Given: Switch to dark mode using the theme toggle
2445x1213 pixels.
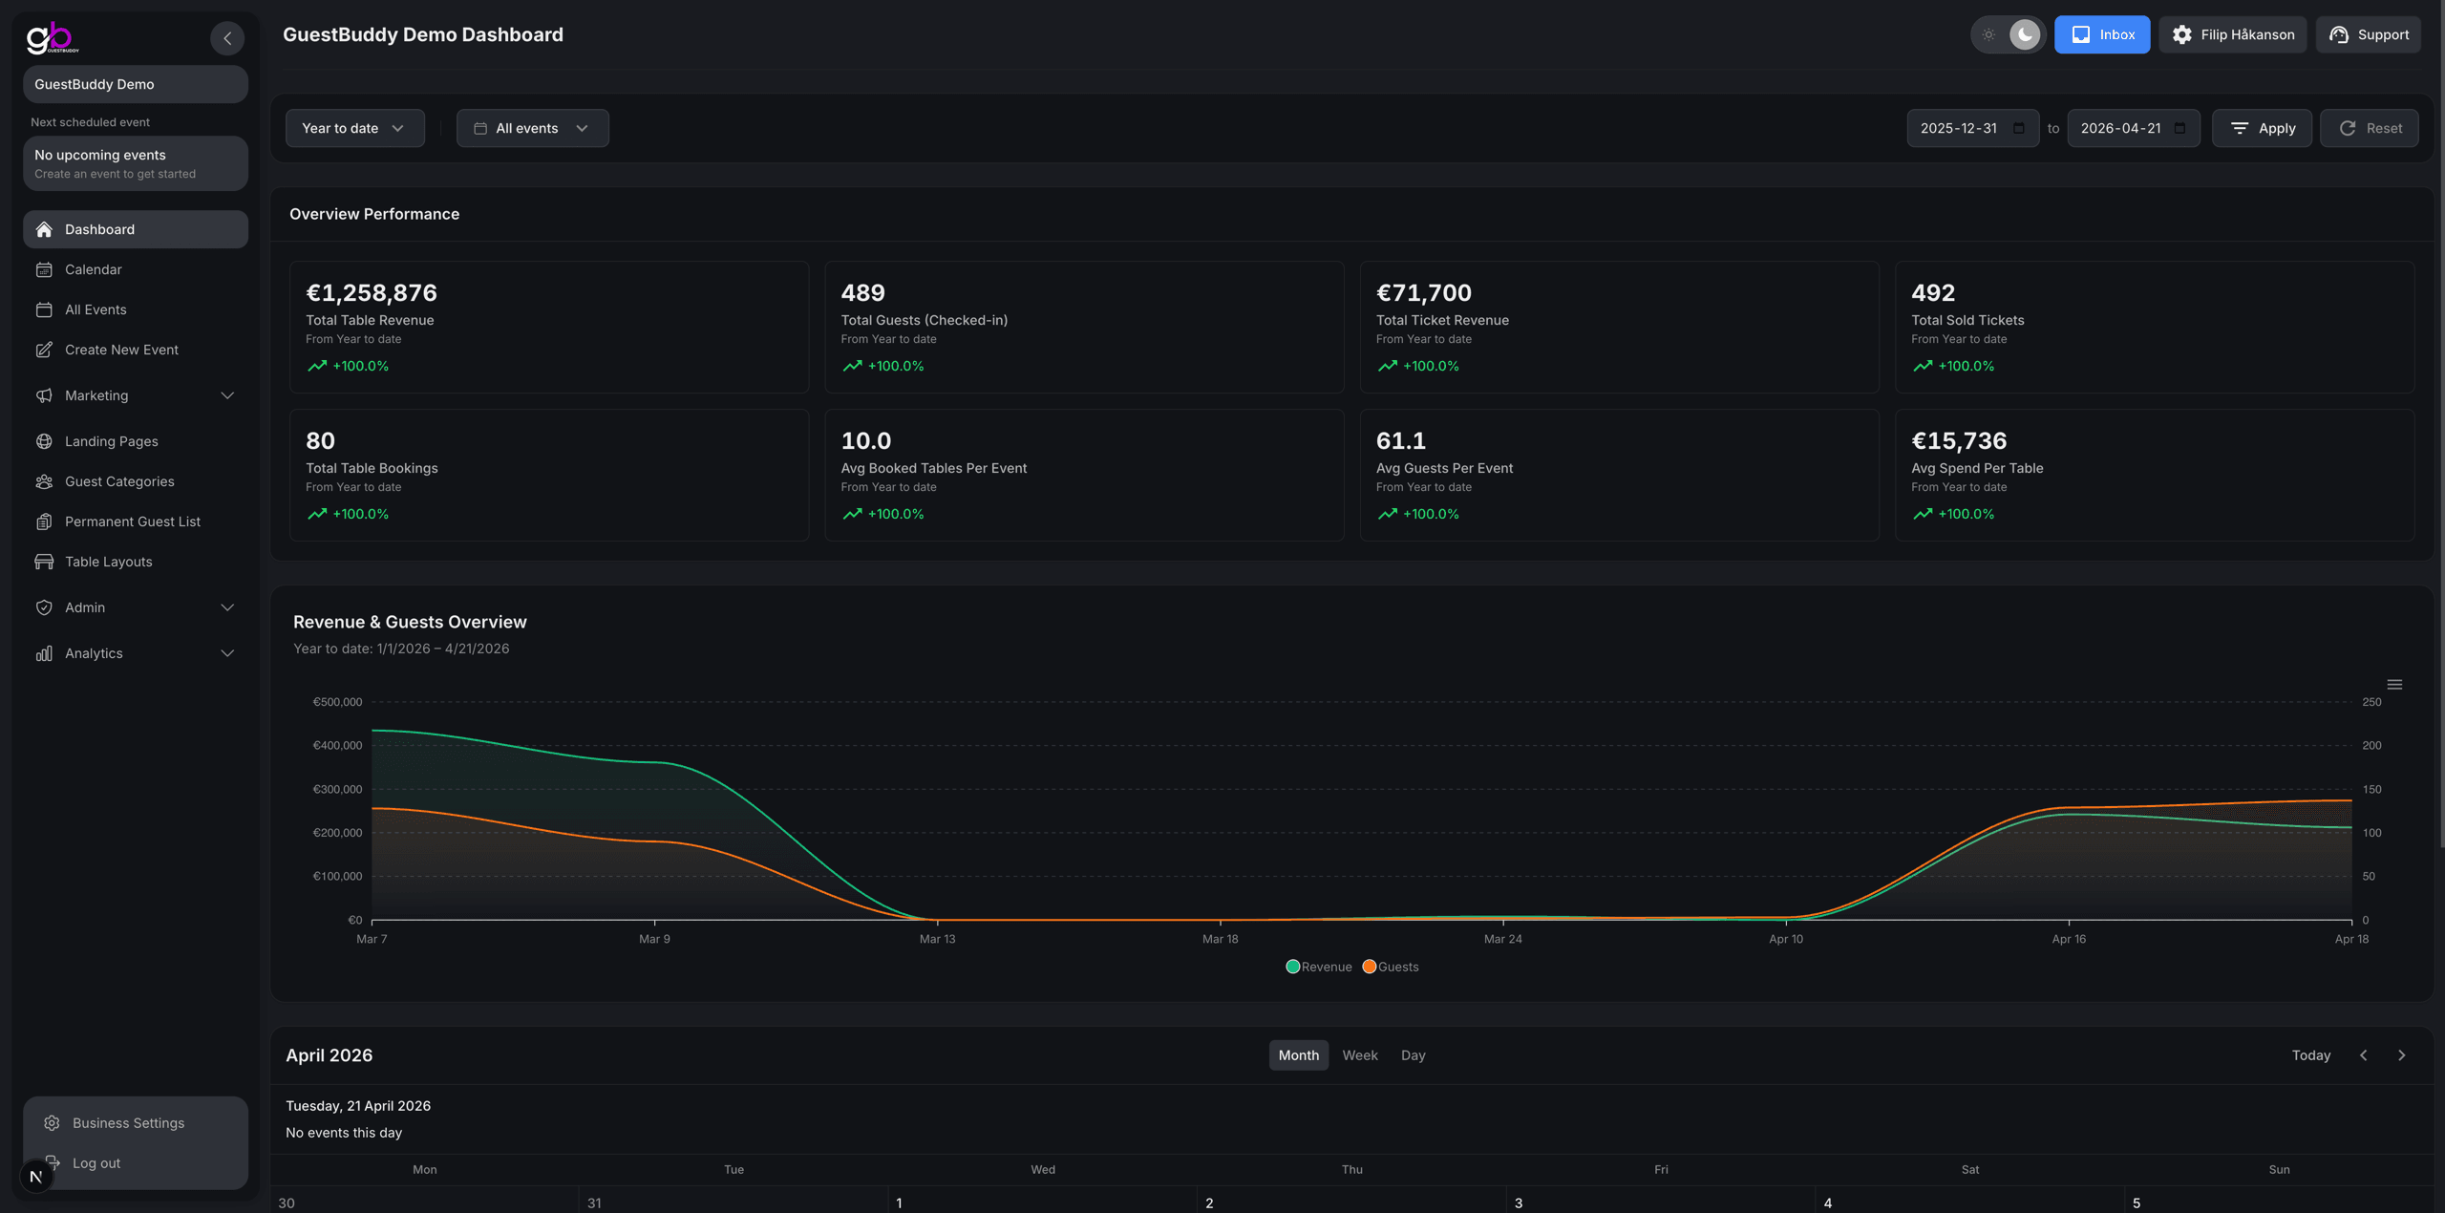Looking at the screenshot, I should coord(2024,34).
